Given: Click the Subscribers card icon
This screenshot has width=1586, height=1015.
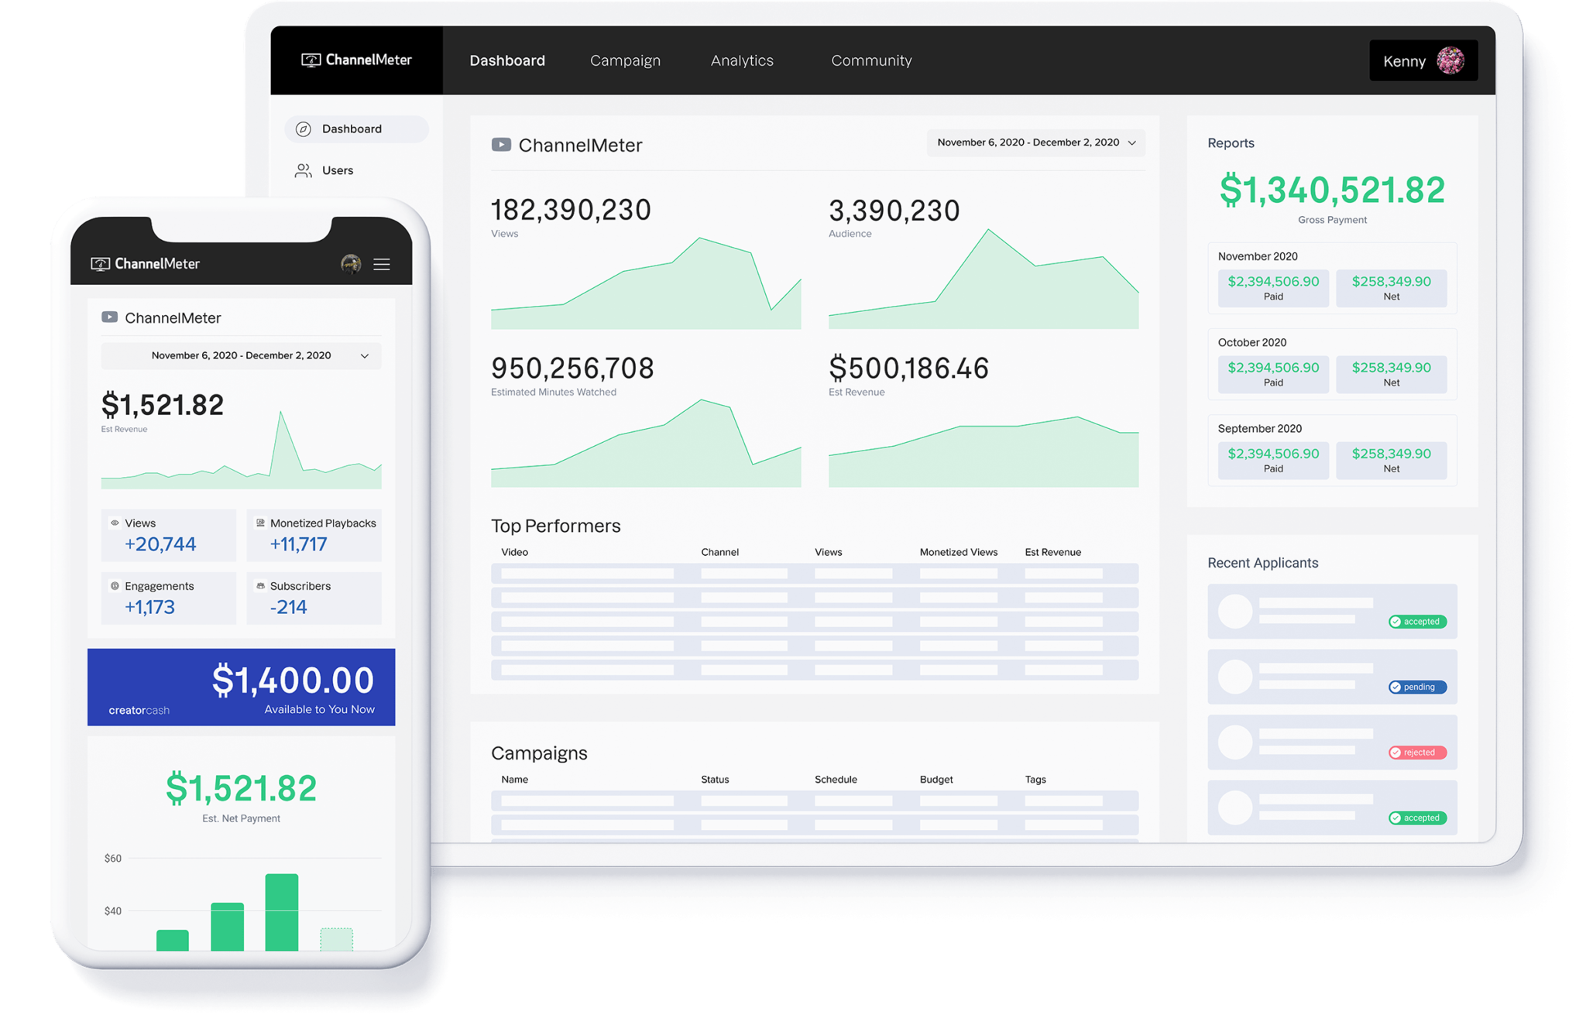Looking at the screenshot, I should pos(260,586).
